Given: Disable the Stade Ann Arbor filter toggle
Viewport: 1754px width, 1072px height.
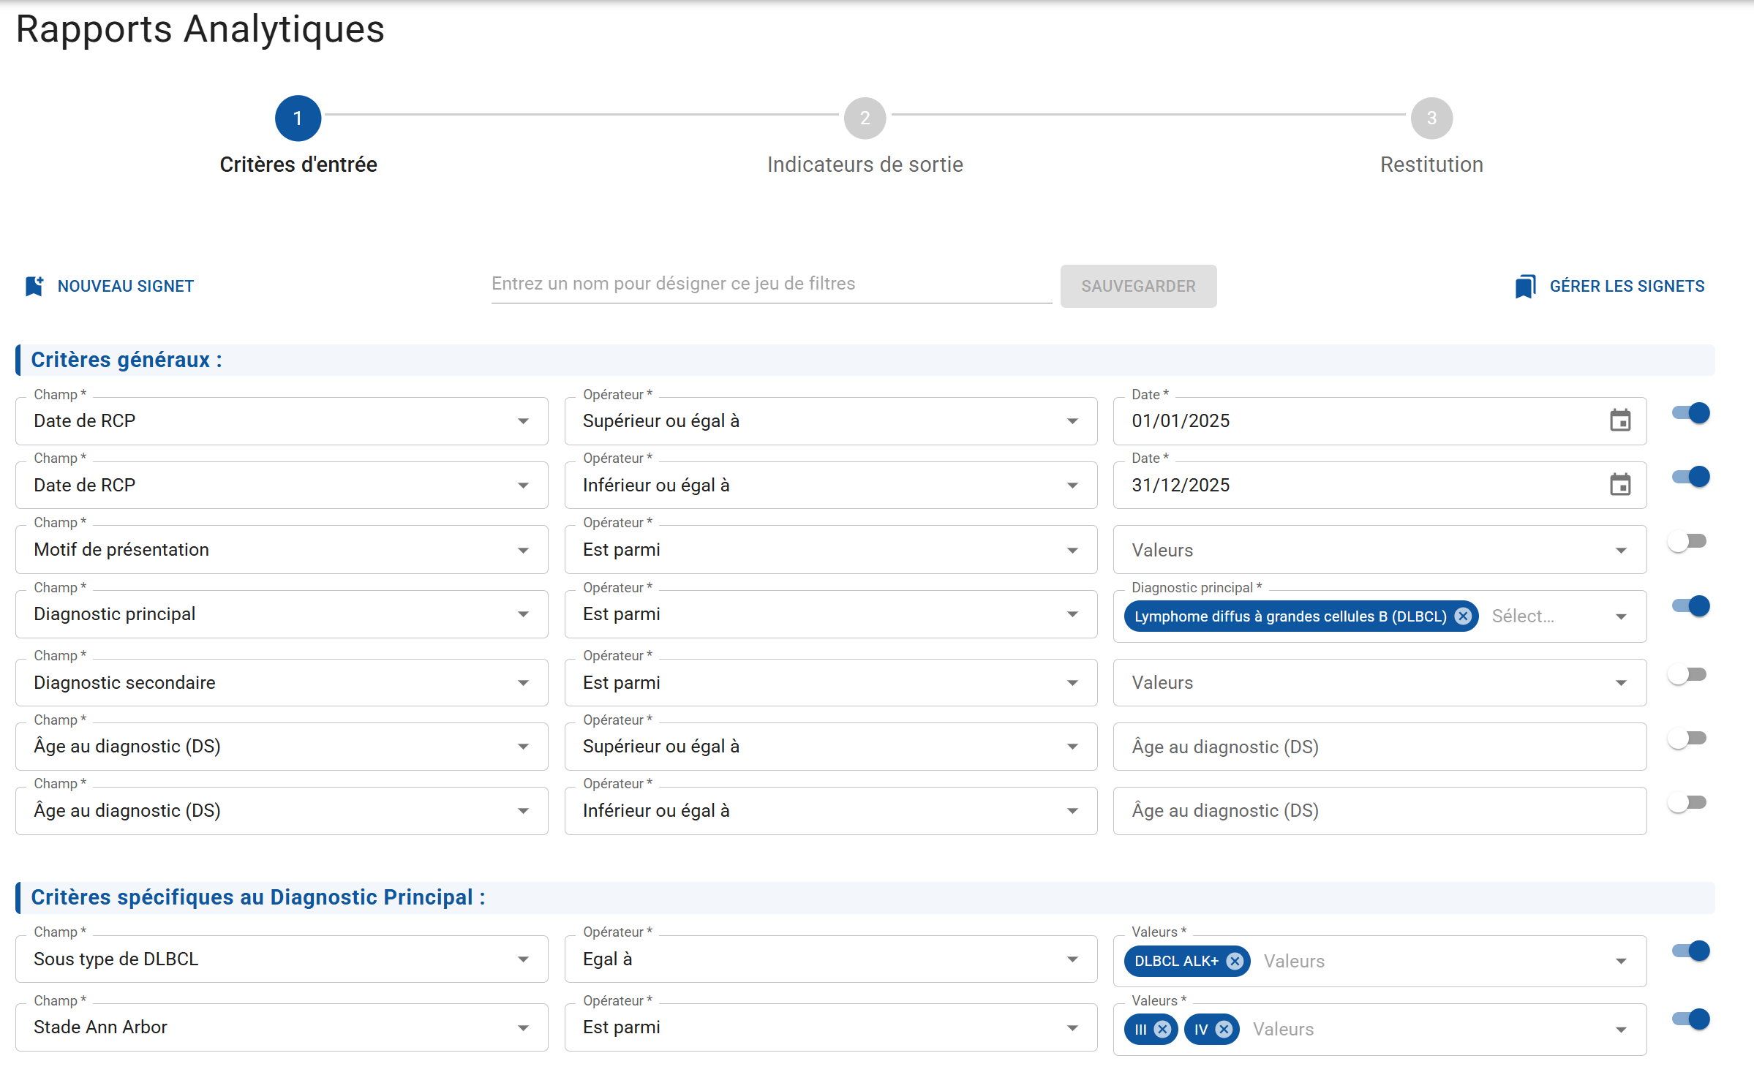Looking at the screenshot, I should (1690, 1019).
